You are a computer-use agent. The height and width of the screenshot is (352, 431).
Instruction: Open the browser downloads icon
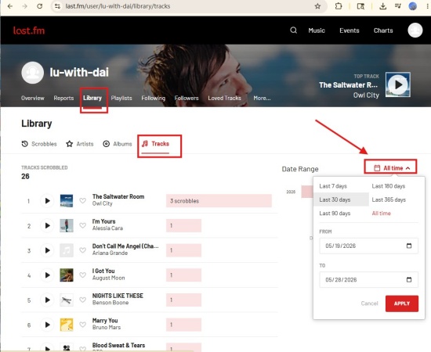point(382,6)
